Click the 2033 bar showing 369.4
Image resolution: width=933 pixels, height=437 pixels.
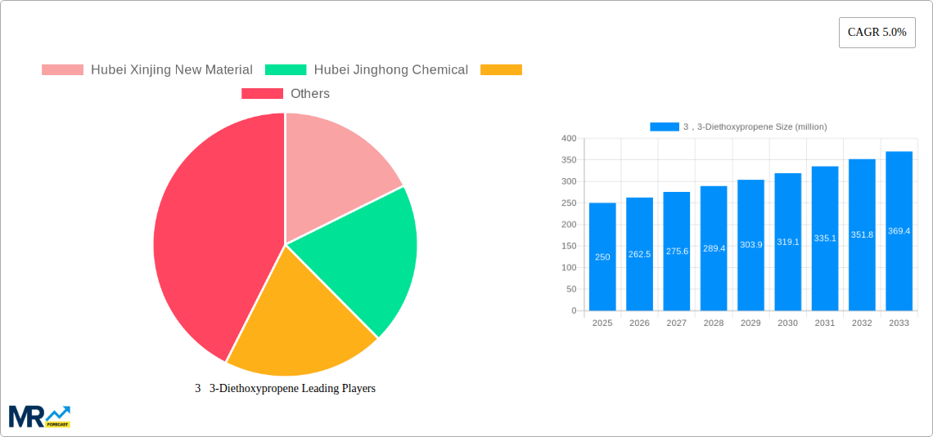pyautogui.click(x=899, y=231)
